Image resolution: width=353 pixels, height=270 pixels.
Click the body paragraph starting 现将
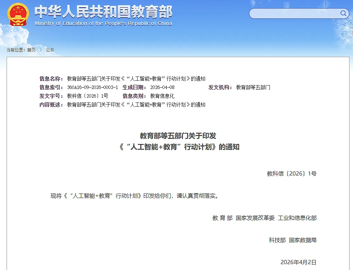point(135,196)
